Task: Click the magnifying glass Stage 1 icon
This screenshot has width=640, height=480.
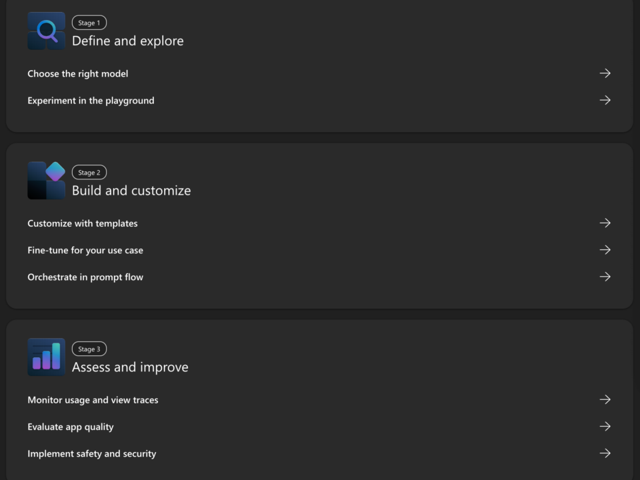Action: coord(46,31)
